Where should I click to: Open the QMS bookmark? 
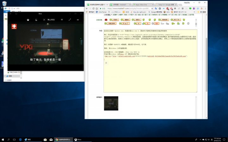(x=126, y=12)
